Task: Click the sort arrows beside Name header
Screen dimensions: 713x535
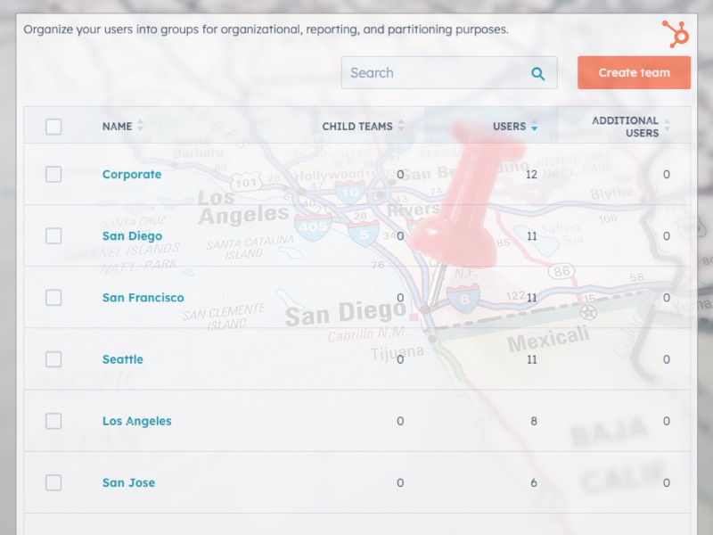Action: 140,127
